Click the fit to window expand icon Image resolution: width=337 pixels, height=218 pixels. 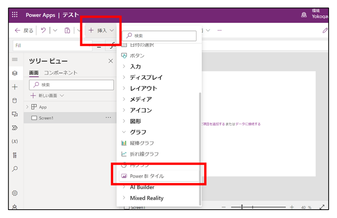pyautogui.click(x=322, y=207)
